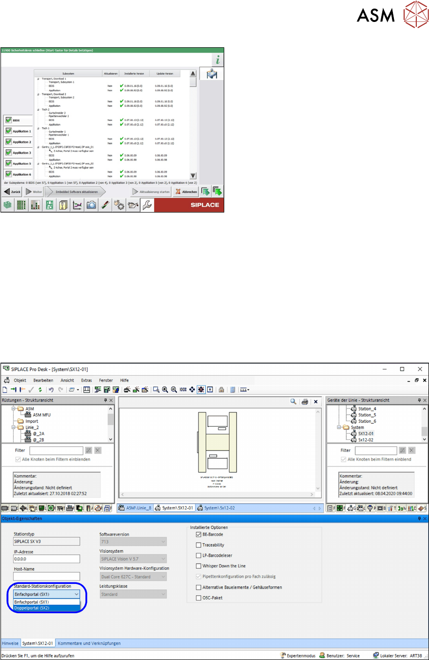Open the Visionsystem dropdown
This screenshot has height=660, width=429.
pos(133,559)
